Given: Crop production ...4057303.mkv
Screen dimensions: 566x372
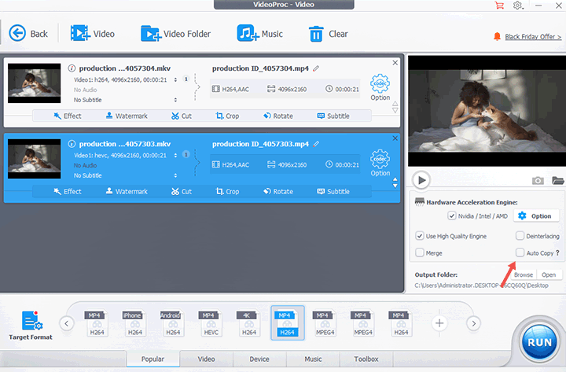Looking at the screenshot, I should [227, 191].
